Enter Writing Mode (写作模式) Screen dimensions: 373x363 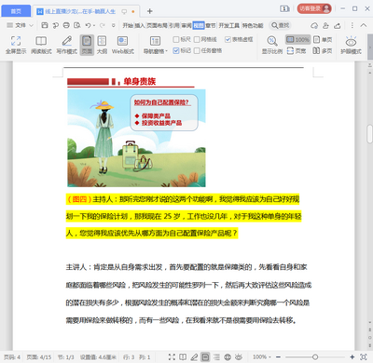tap(66, 45)
